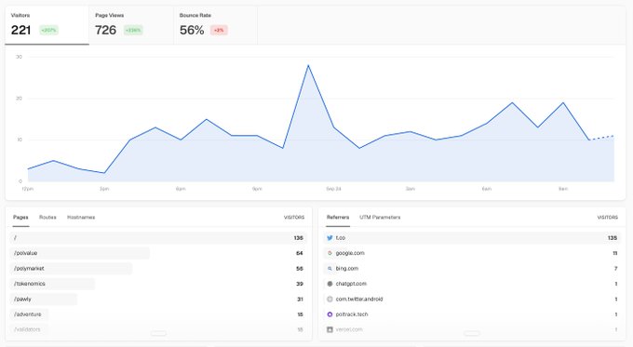Image resolution: width=633 pixels, height=347 pixels.
Task: Select the /validators page row
Action: (158, 329)
